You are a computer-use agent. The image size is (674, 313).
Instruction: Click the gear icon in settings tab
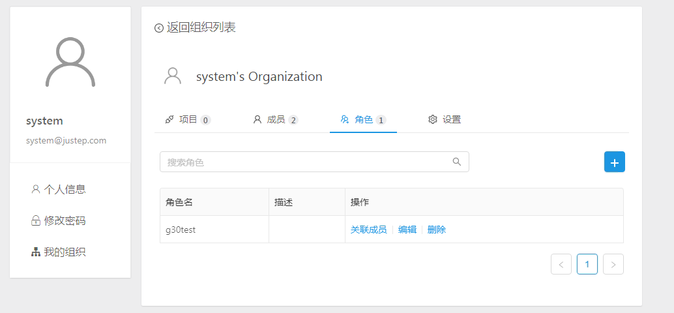tap(432, 119)
